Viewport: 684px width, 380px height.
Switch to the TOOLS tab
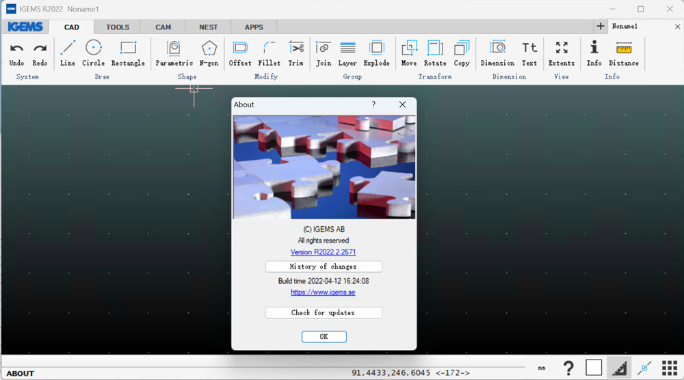118,27
